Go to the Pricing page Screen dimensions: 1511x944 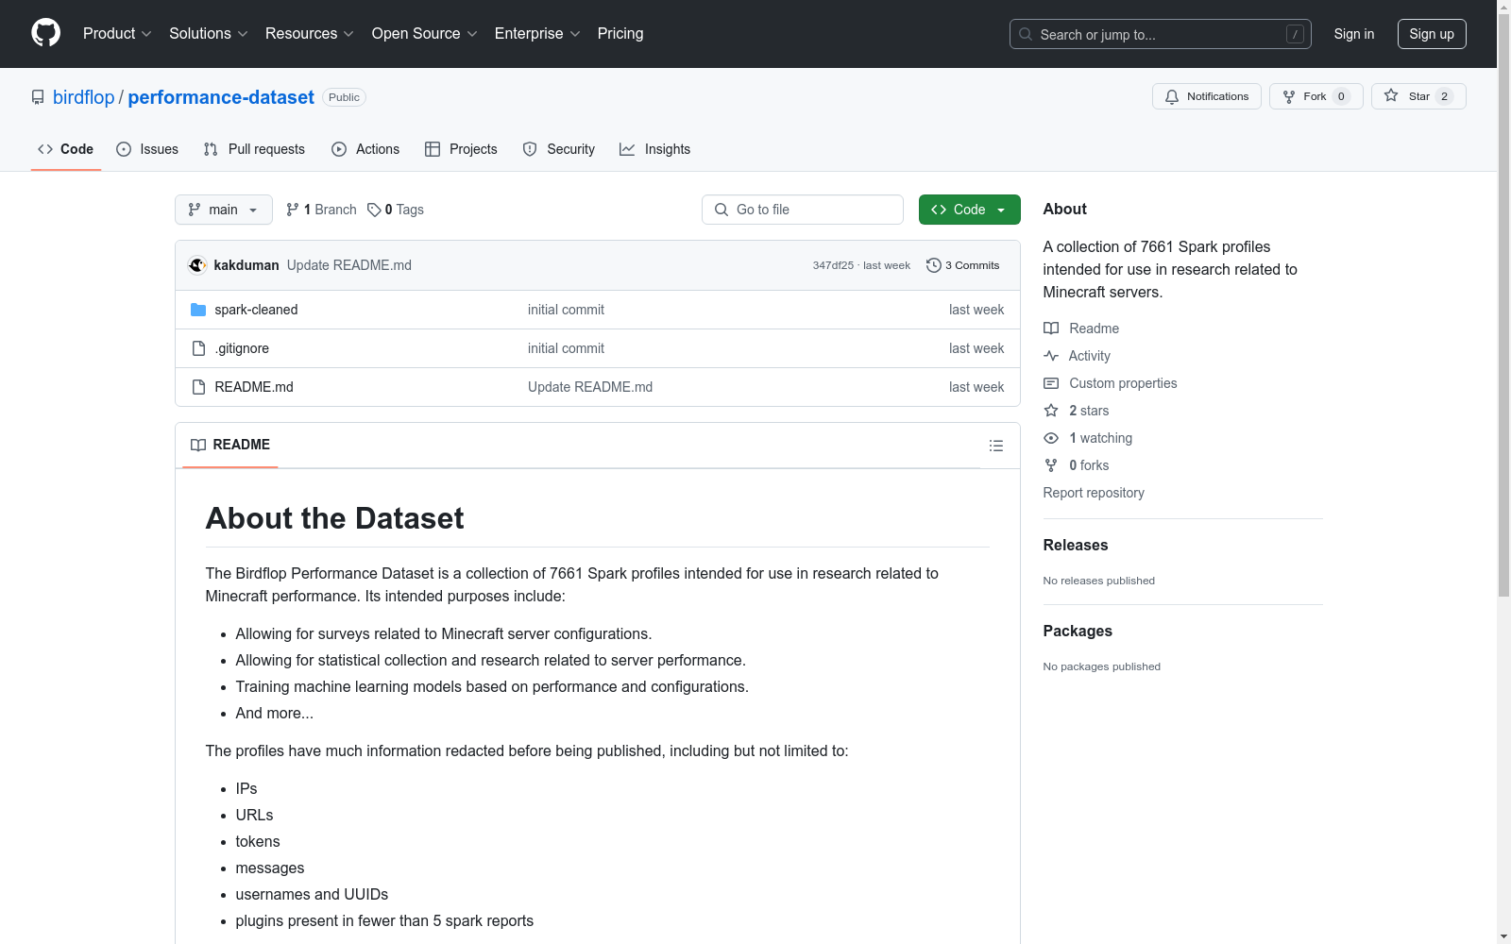pos(620,33)
